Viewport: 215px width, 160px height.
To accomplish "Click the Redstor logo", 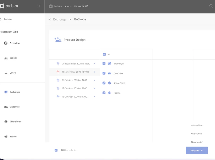I will [x=9, y=6].
